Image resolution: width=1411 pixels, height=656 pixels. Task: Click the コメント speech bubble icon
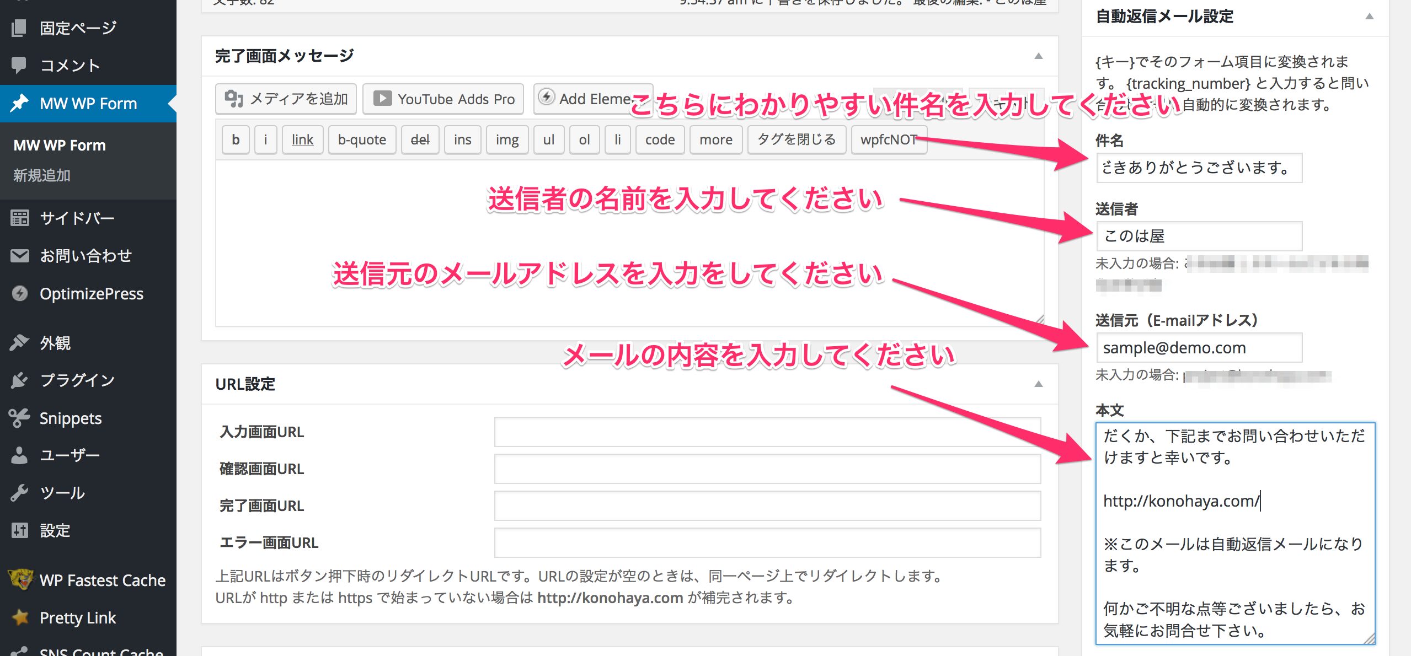click(19, 65)
